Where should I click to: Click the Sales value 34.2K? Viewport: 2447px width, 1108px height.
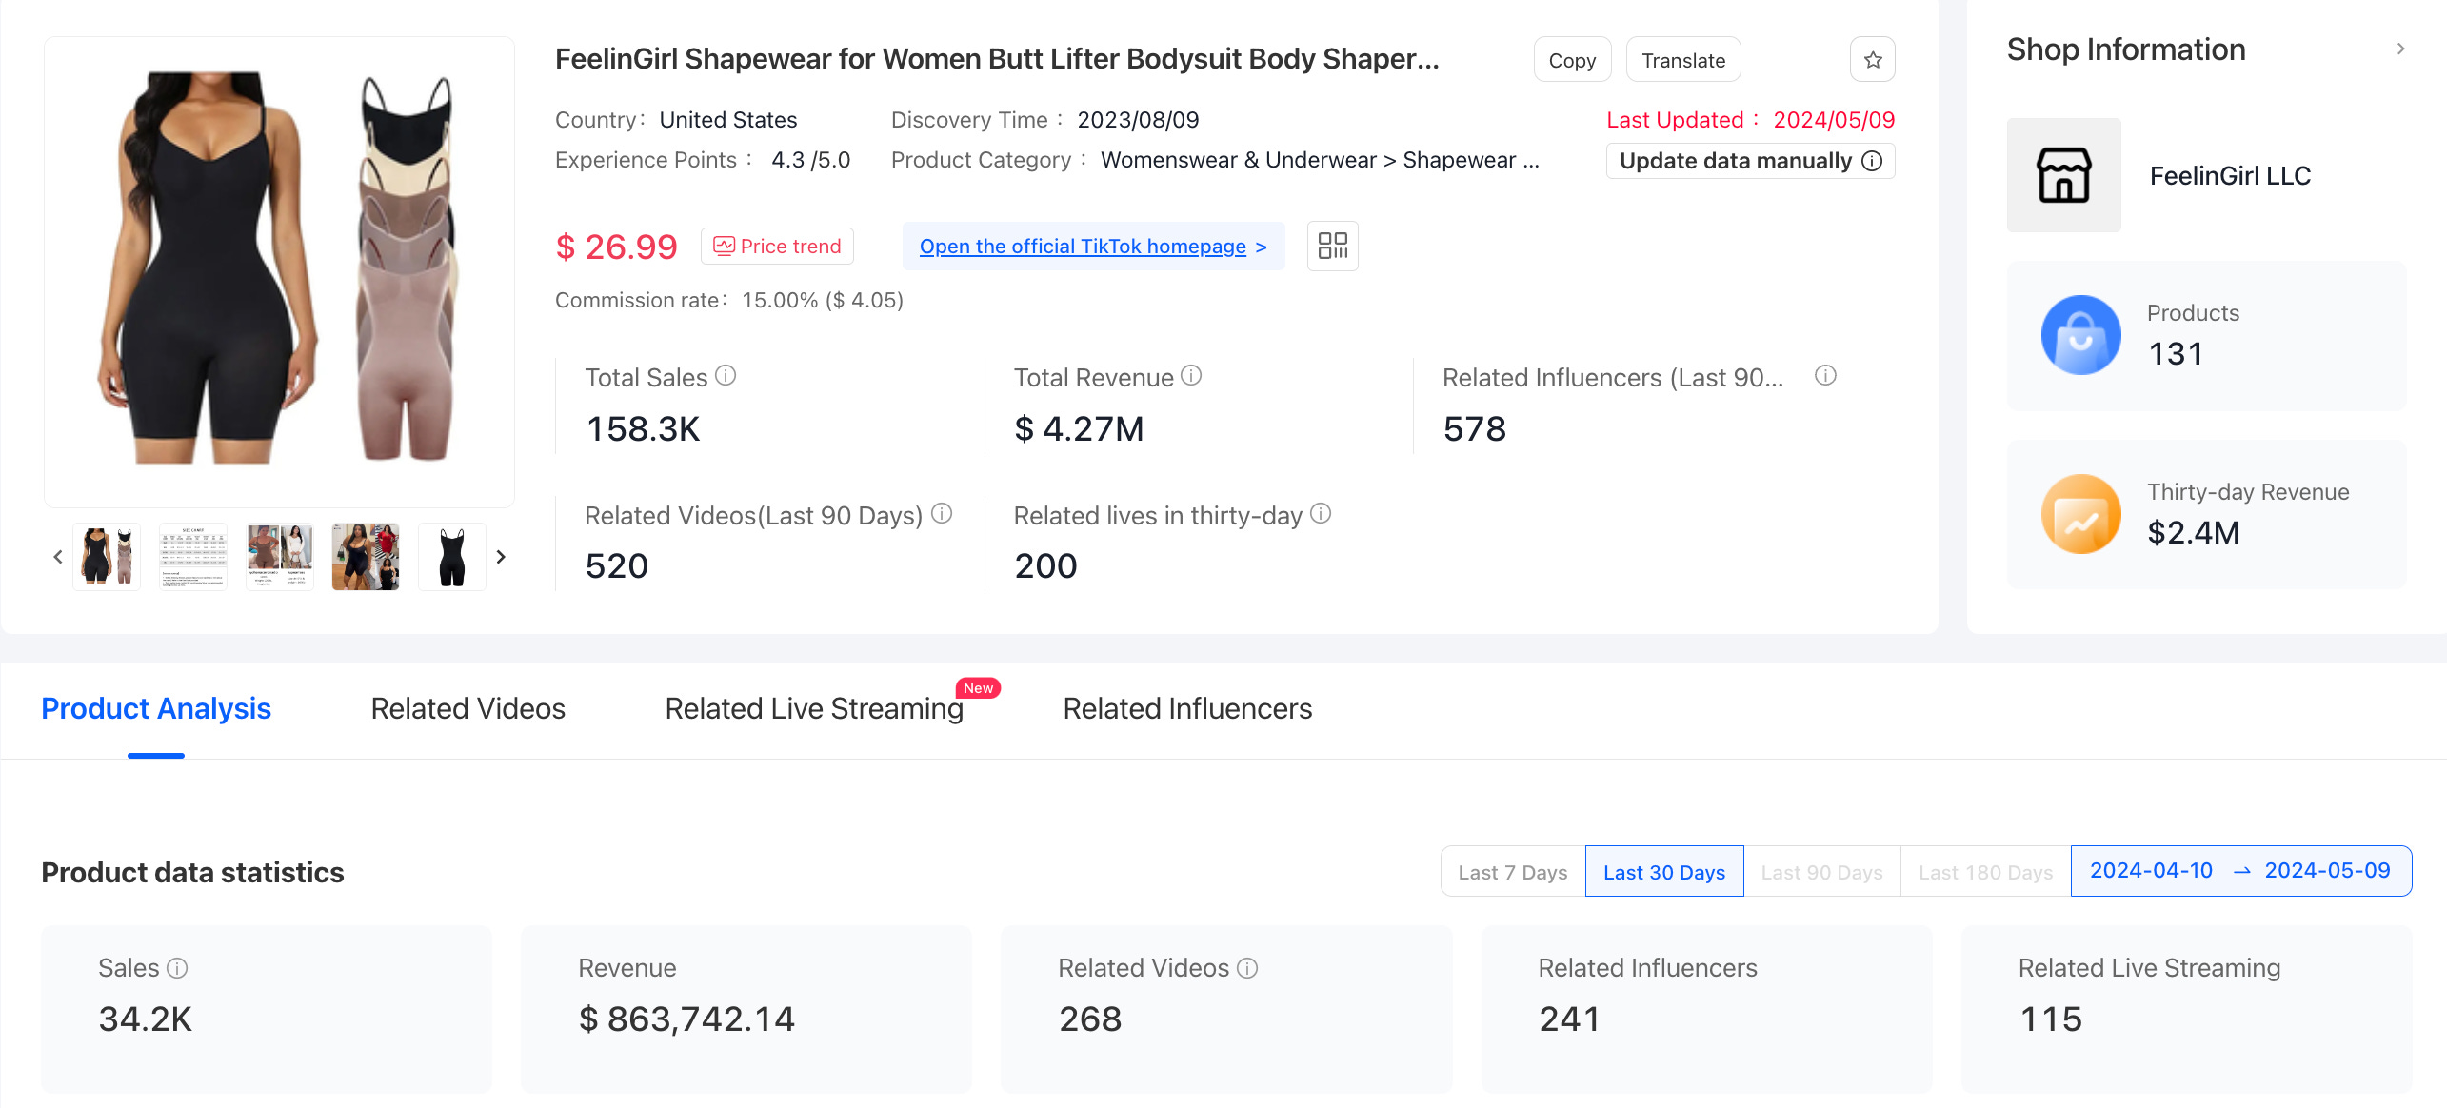pyautogui.click(x=145, y=1019)
